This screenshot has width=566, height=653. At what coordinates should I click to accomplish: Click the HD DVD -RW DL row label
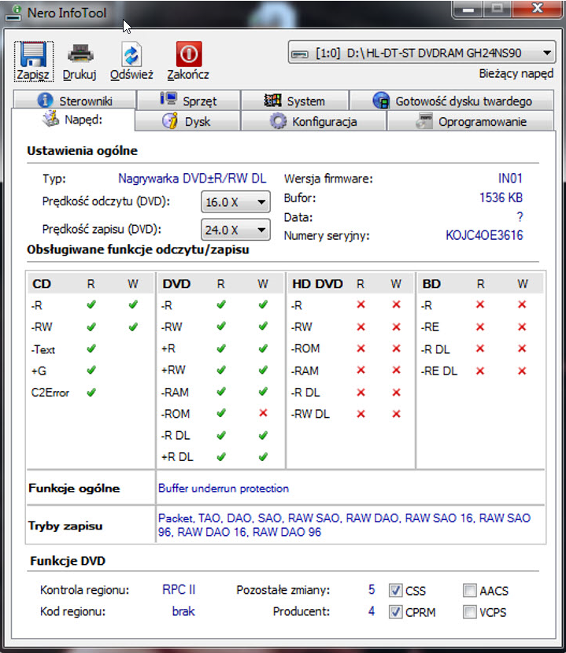310,414
